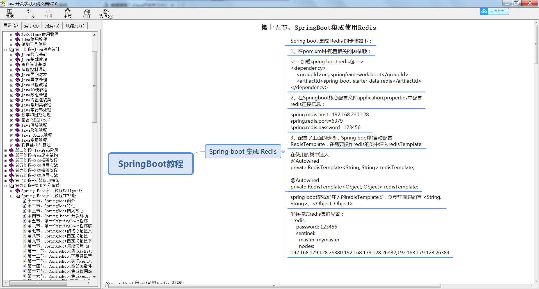Click book icon of 第六阶段-SSM框架阶段

(x=12, y=170)
